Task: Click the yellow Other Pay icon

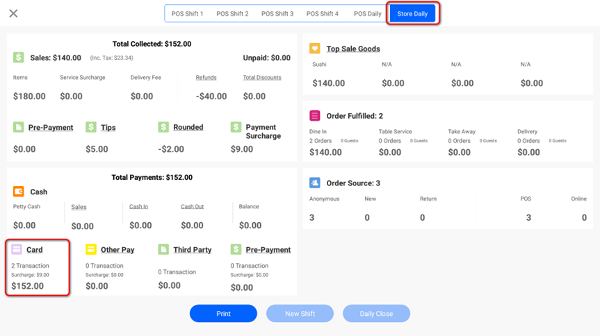Action: coord(91,250)
